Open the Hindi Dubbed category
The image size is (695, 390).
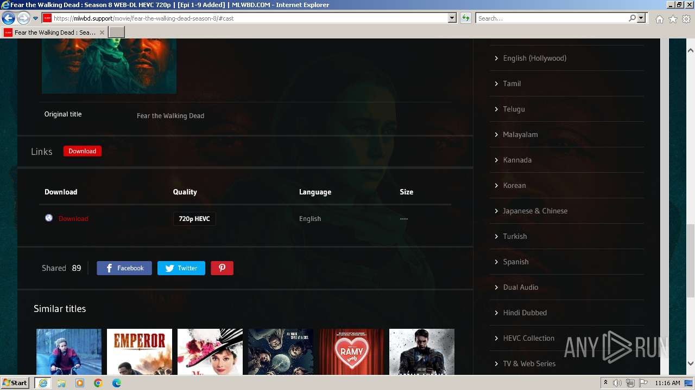(x=525, y=313)
